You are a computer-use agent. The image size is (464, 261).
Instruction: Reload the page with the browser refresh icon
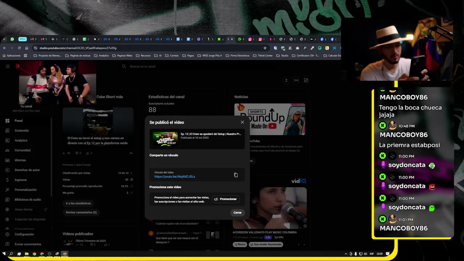pos(19,48)
